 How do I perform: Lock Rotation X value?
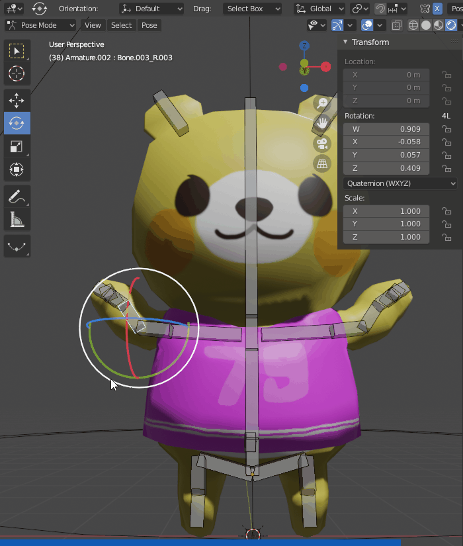click(x=446, y=142)
